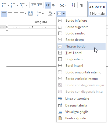Collapse the borders dropdown arrow
108x126 pixels.
(64, 14)
